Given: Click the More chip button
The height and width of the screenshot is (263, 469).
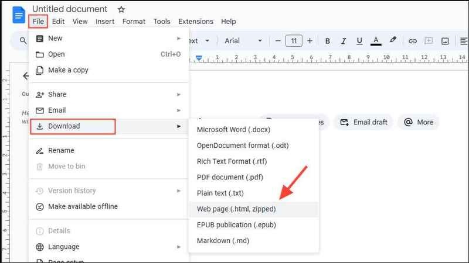Looking at the screenshot, I should tap(419, 122).
